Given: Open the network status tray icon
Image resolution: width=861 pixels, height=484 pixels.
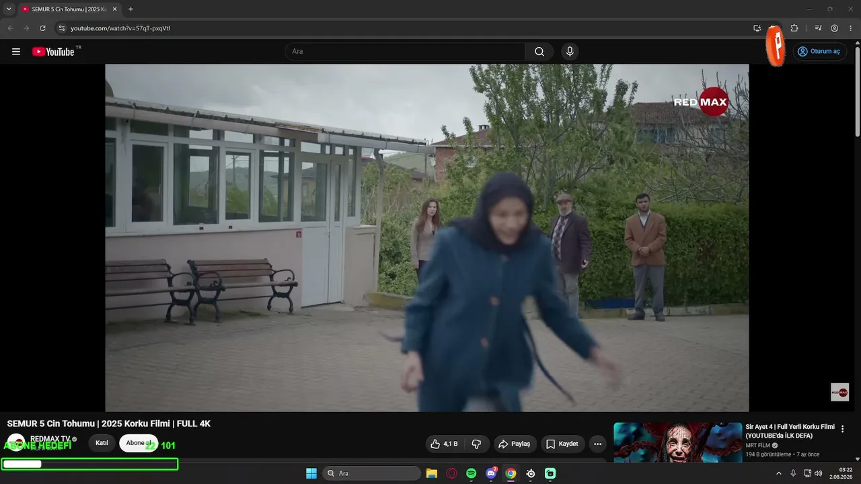Looking at the screenshot, I should point(807,473).
